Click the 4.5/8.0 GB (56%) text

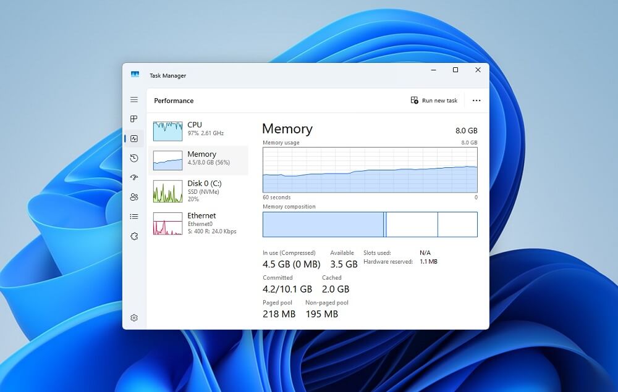click(x=208, y=162)
